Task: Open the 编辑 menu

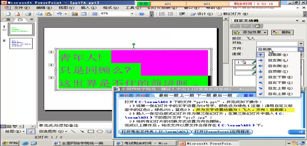Action: tap(44, 8)
